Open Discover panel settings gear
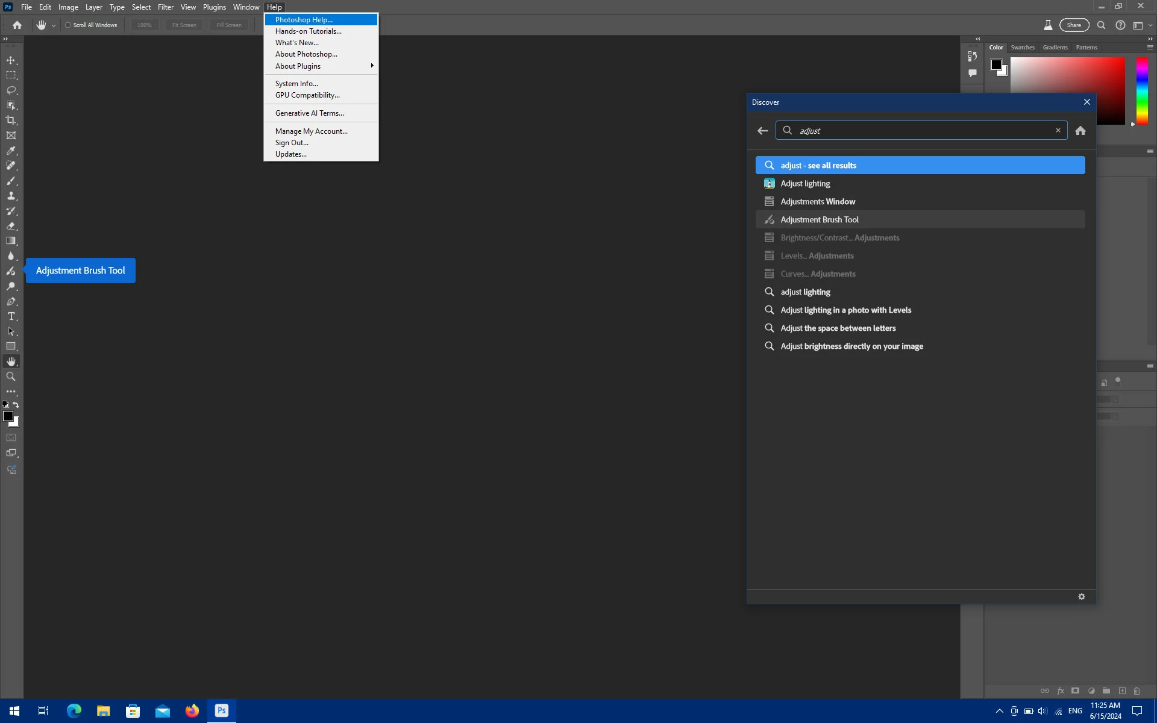 tap(1082, 596)
